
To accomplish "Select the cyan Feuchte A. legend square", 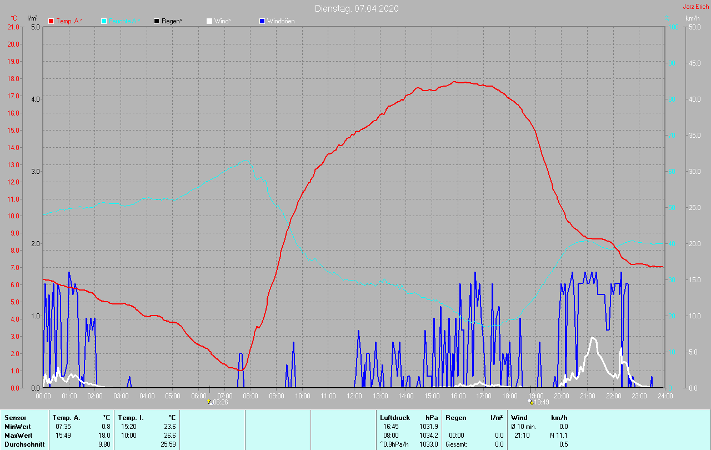I will pyautogui.click(x=104, y=21).
